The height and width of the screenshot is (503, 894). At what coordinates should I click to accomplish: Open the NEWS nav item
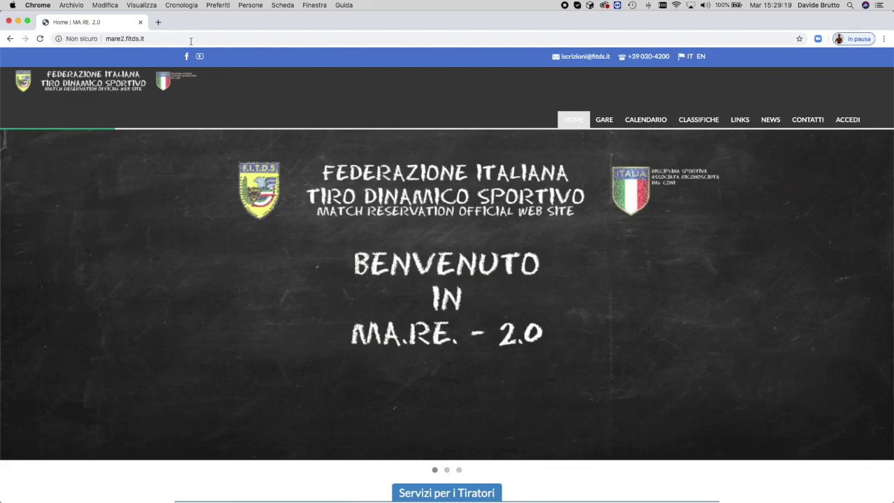[x=770, y=119]
